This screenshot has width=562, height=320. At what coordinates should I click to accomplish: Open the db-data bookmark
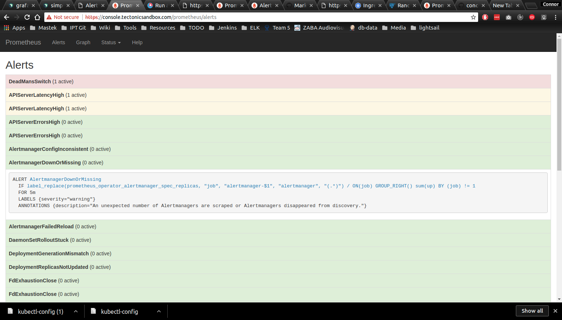click(363, 28)
